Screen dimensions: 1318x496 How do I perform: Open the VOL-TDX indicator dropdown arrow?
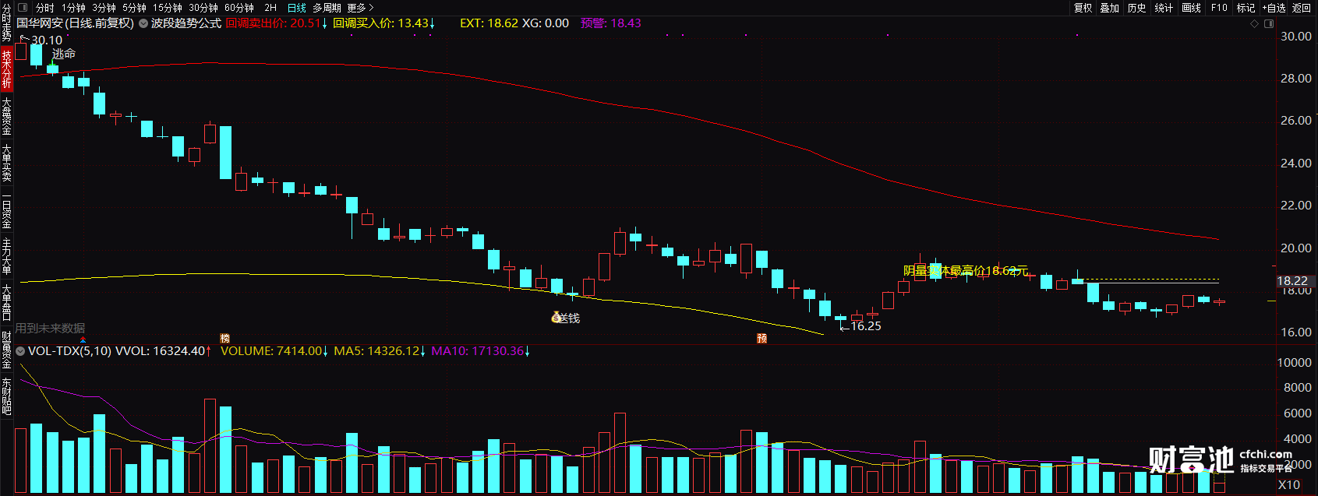pyautogui.click(x=20, y=351)
